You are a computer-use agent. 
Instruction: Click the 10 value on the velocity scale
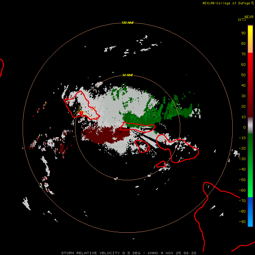coord(243,117)
